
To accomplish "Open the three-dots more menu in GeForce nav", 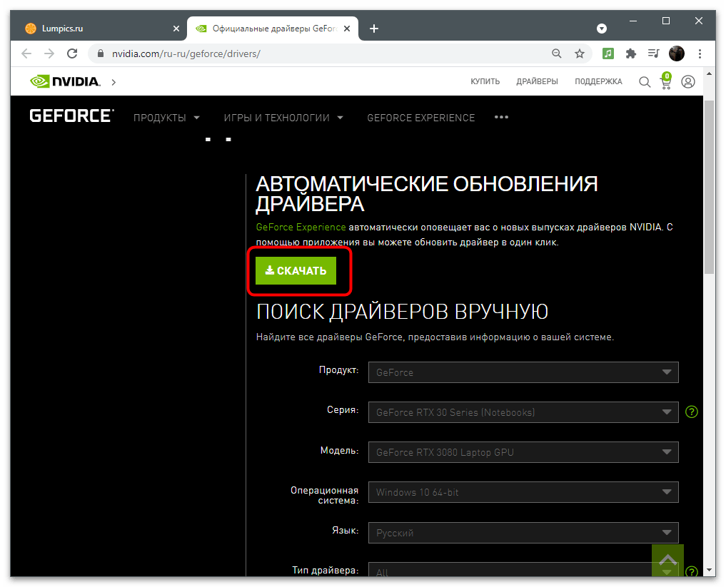I will click(x=501, y=117).
